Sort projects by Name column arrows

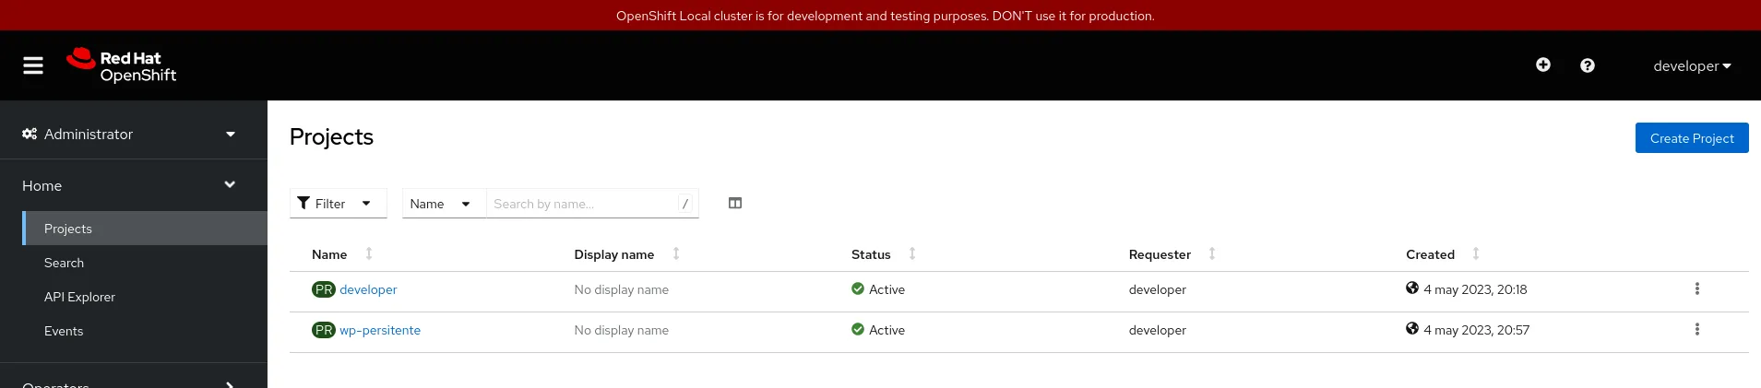pos(369,254)
